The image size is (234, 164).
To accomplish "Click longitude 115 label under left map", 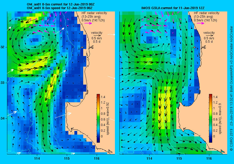I will point(67,158).
